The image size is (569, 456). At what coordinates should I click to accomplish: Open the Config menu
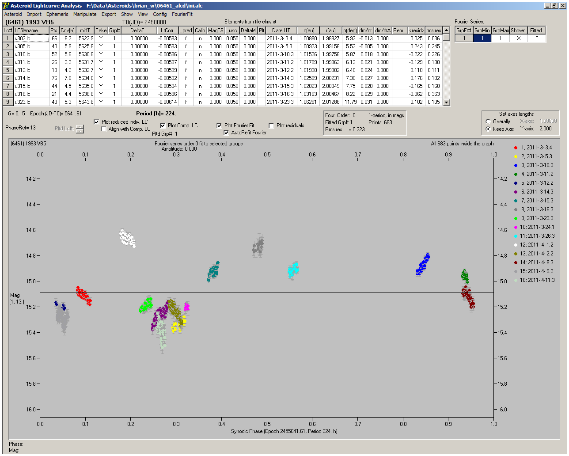coord(160,14)
